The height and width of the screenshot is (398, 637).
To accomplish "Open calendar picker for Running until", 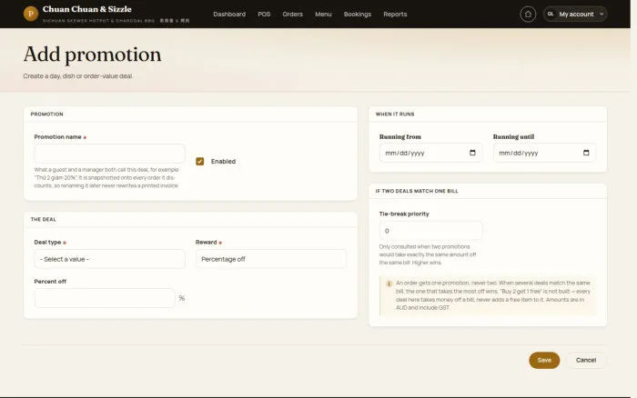I will (x=586, y=153).
